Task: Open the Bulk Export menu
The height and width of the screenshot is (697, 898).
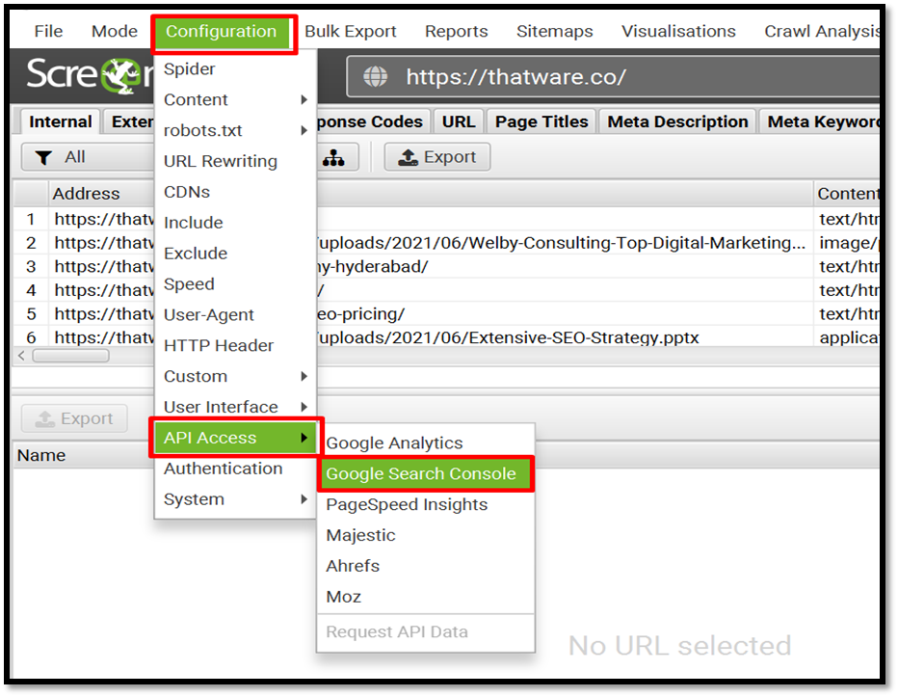Action: pos(350,31)
